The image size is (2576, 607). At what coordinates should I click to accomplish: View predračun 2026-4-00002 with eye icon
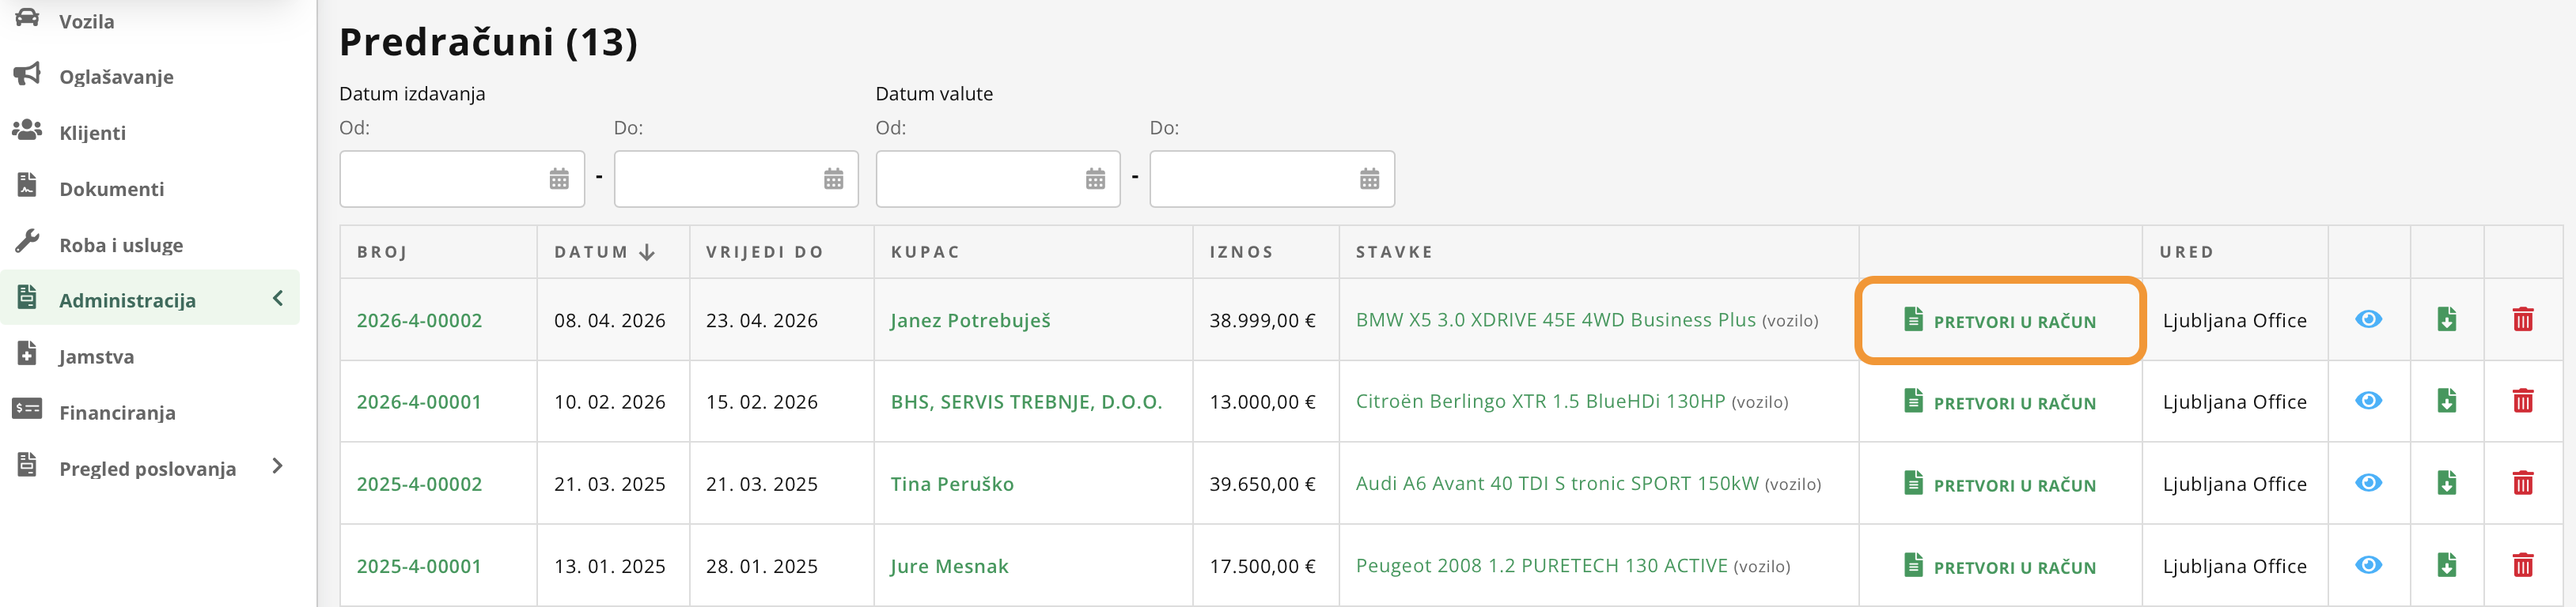point(2368,319)
